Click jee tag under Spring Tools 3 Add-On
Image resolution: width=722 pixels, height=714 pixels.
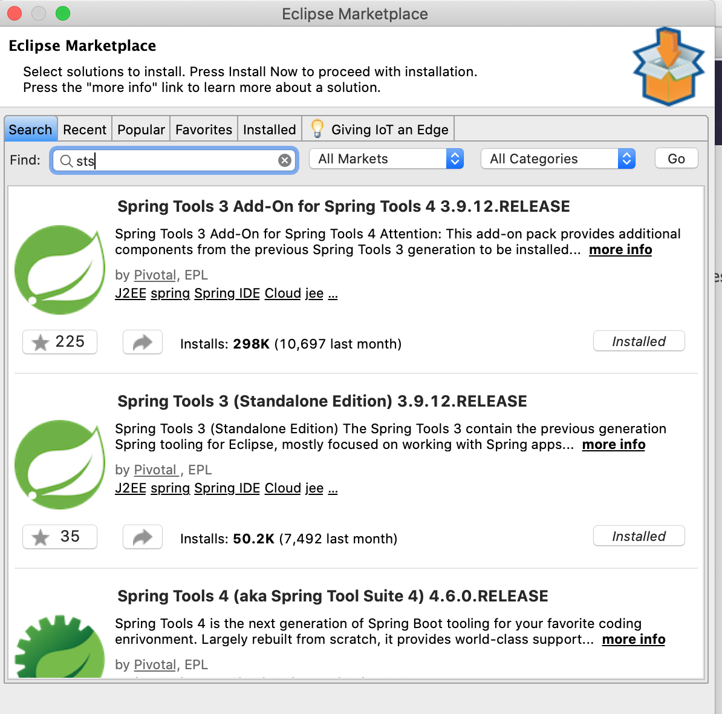coord(314,293)
